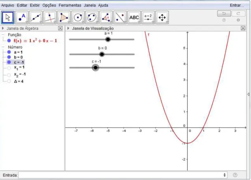Select the Angle measurement tool
The height and width of the screenshot is (180, 251).
point(106,17)
